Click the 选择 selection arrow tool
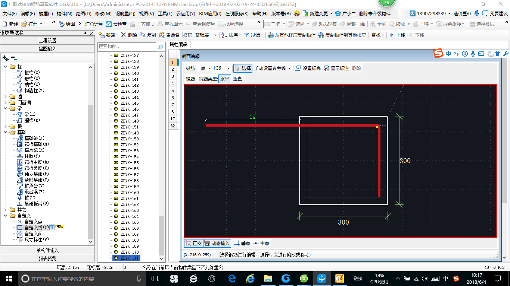510x286 pixels. tap(243, 68)
